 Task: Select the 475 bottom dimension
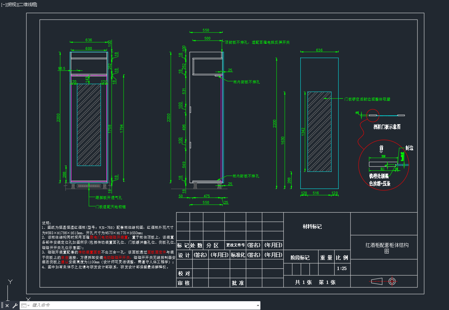[x=207, y=196]
